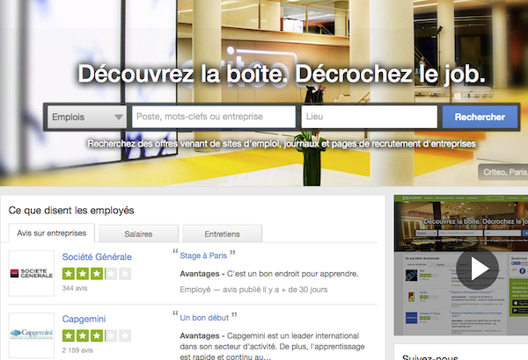Open the Société Générale company link
Image resolution: width=528 pixels, height=360 pixels.
click(97, 256)
